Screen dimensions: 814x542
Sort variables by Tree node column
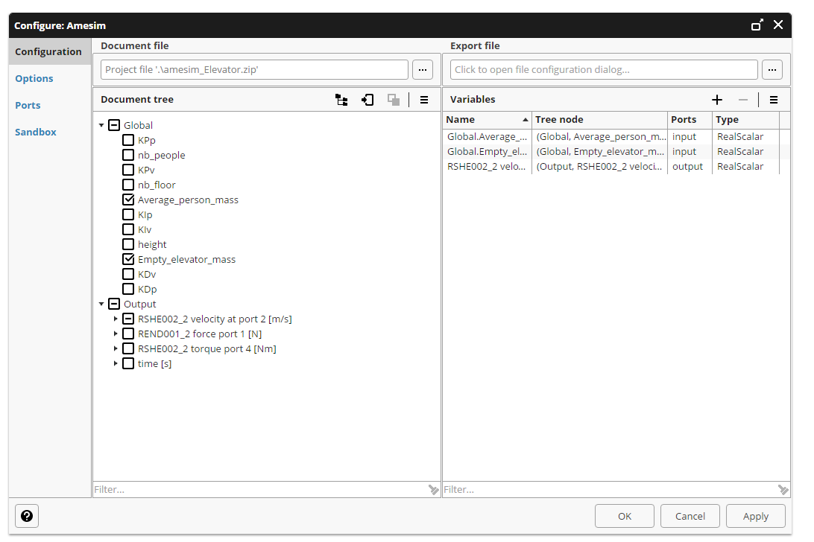tap(599, 119)
